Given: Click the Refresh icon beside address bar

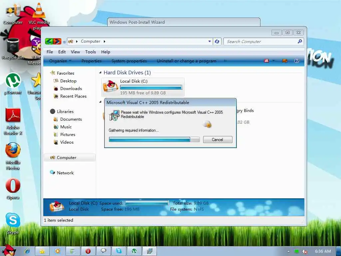Looking at the screenshot, I should (217, 41).
